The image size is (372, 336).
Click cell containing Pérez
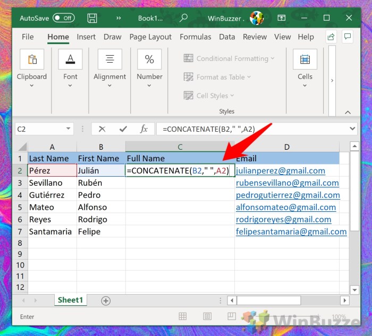coord(52,170)
